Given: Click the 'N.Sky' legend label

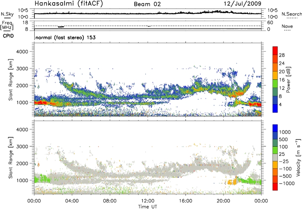Looking at the screenshot, I should pos(7,14).
